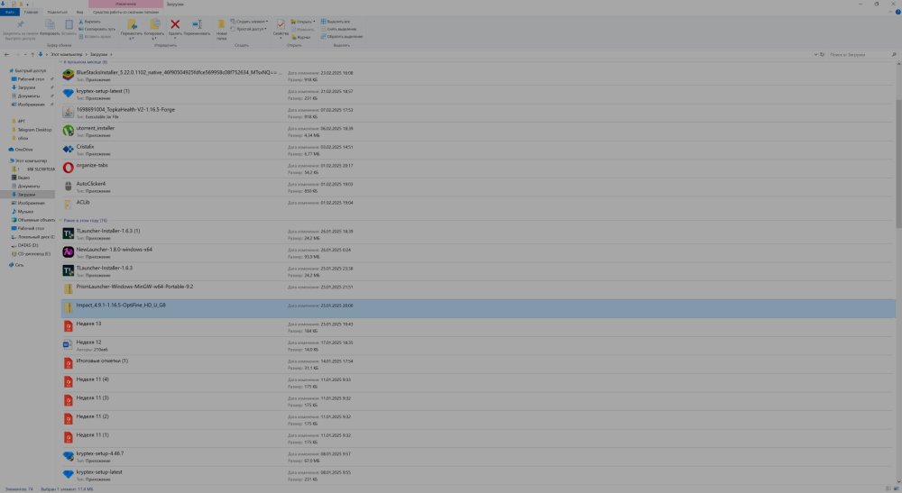Open the Copy to (Копировать в) dropdown
This screenshot has width=902, height=493.
(x=154, y=29)
